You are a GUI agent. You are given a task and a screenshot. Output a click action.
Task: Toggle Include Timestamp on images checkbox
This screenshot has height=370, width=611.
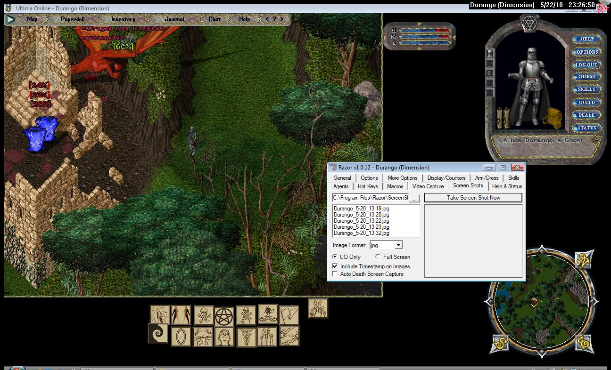click(x=335, y=266)
